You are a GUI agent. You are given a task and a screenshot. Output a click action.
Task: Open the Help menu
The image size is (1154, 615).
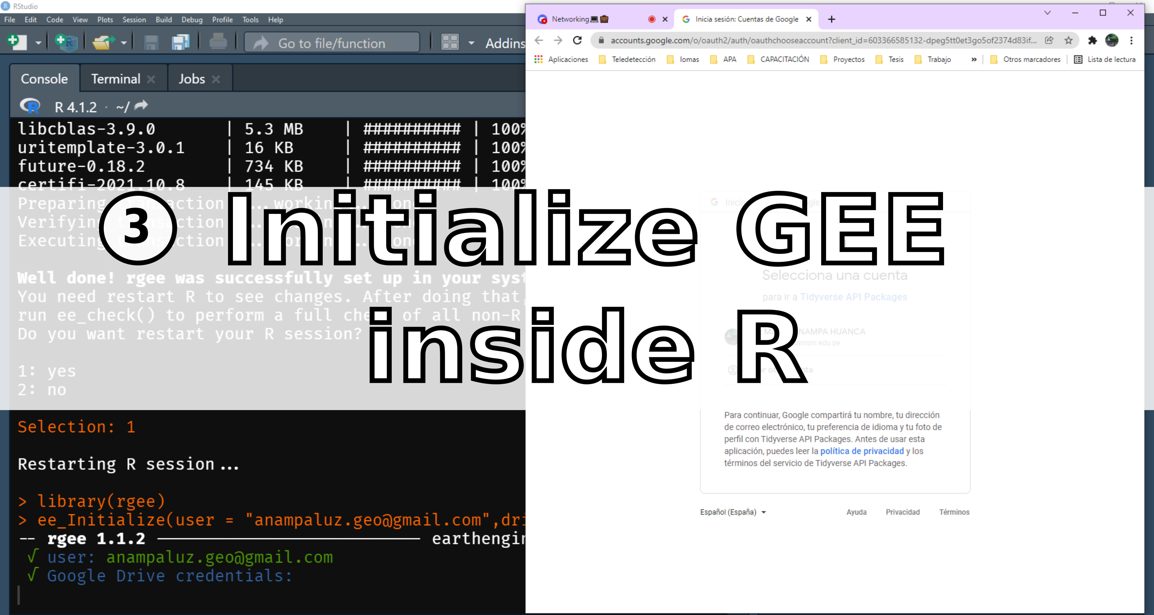pyautogui.click(x=275, y=20)
